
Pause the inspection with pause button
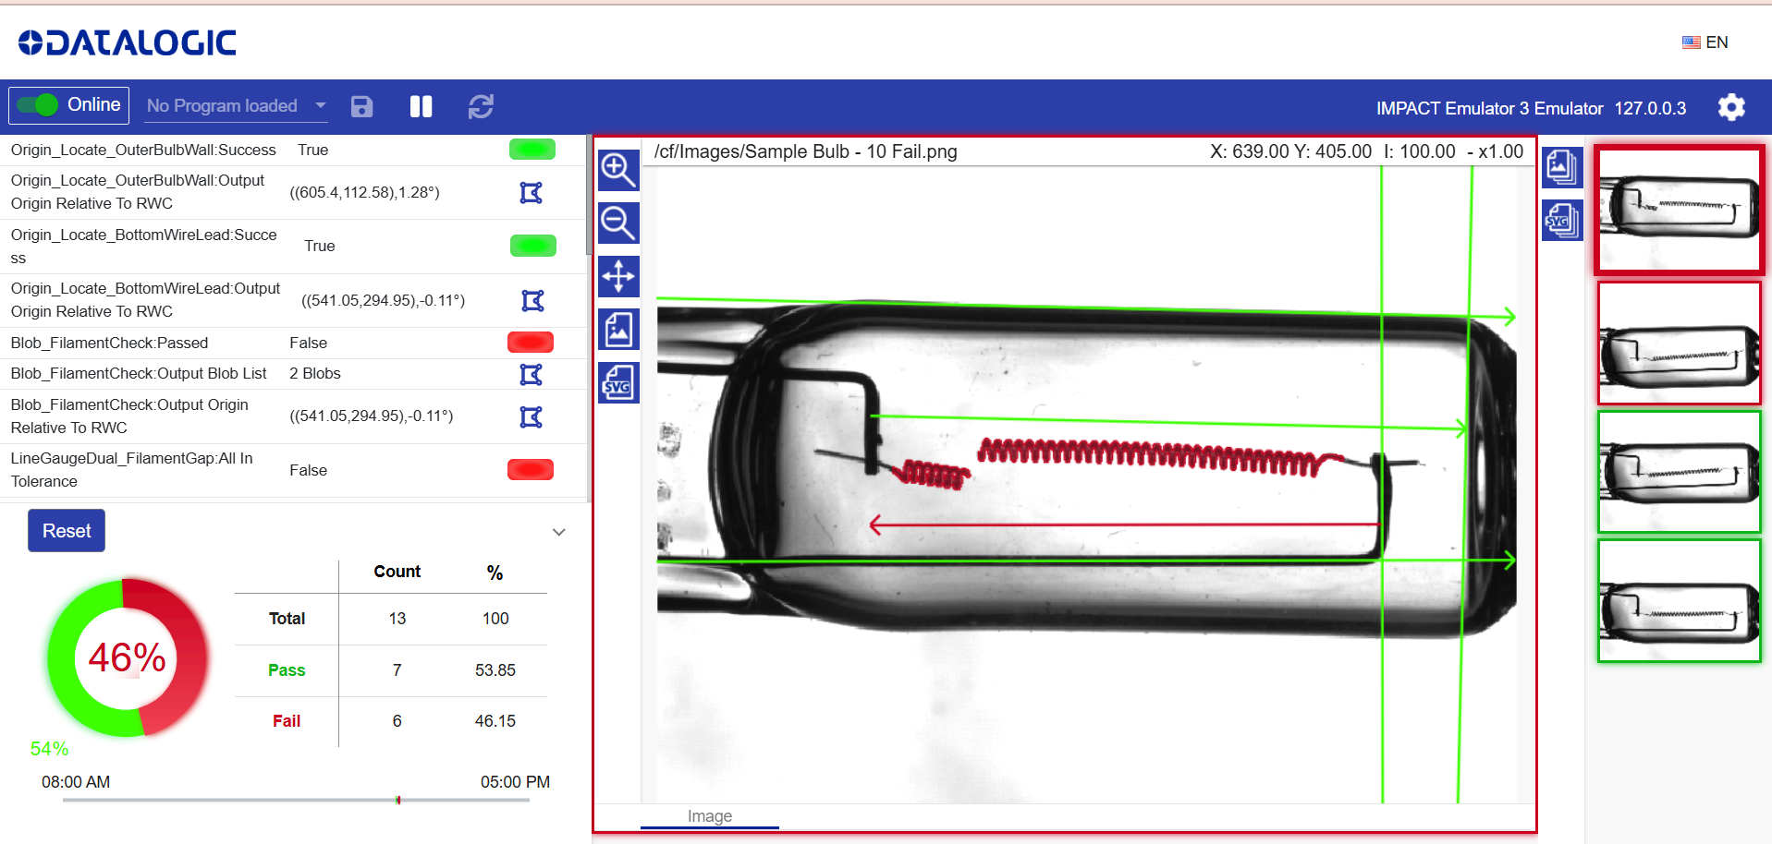pyautogui.click(x=421, y=107)
